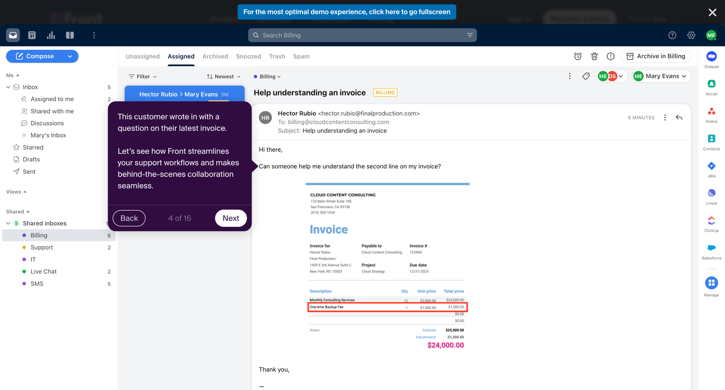Mark conversation as spam with alert icon

tap(610, 56)
